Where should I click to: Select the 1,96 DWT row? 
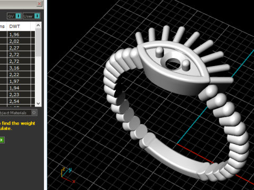17,34
